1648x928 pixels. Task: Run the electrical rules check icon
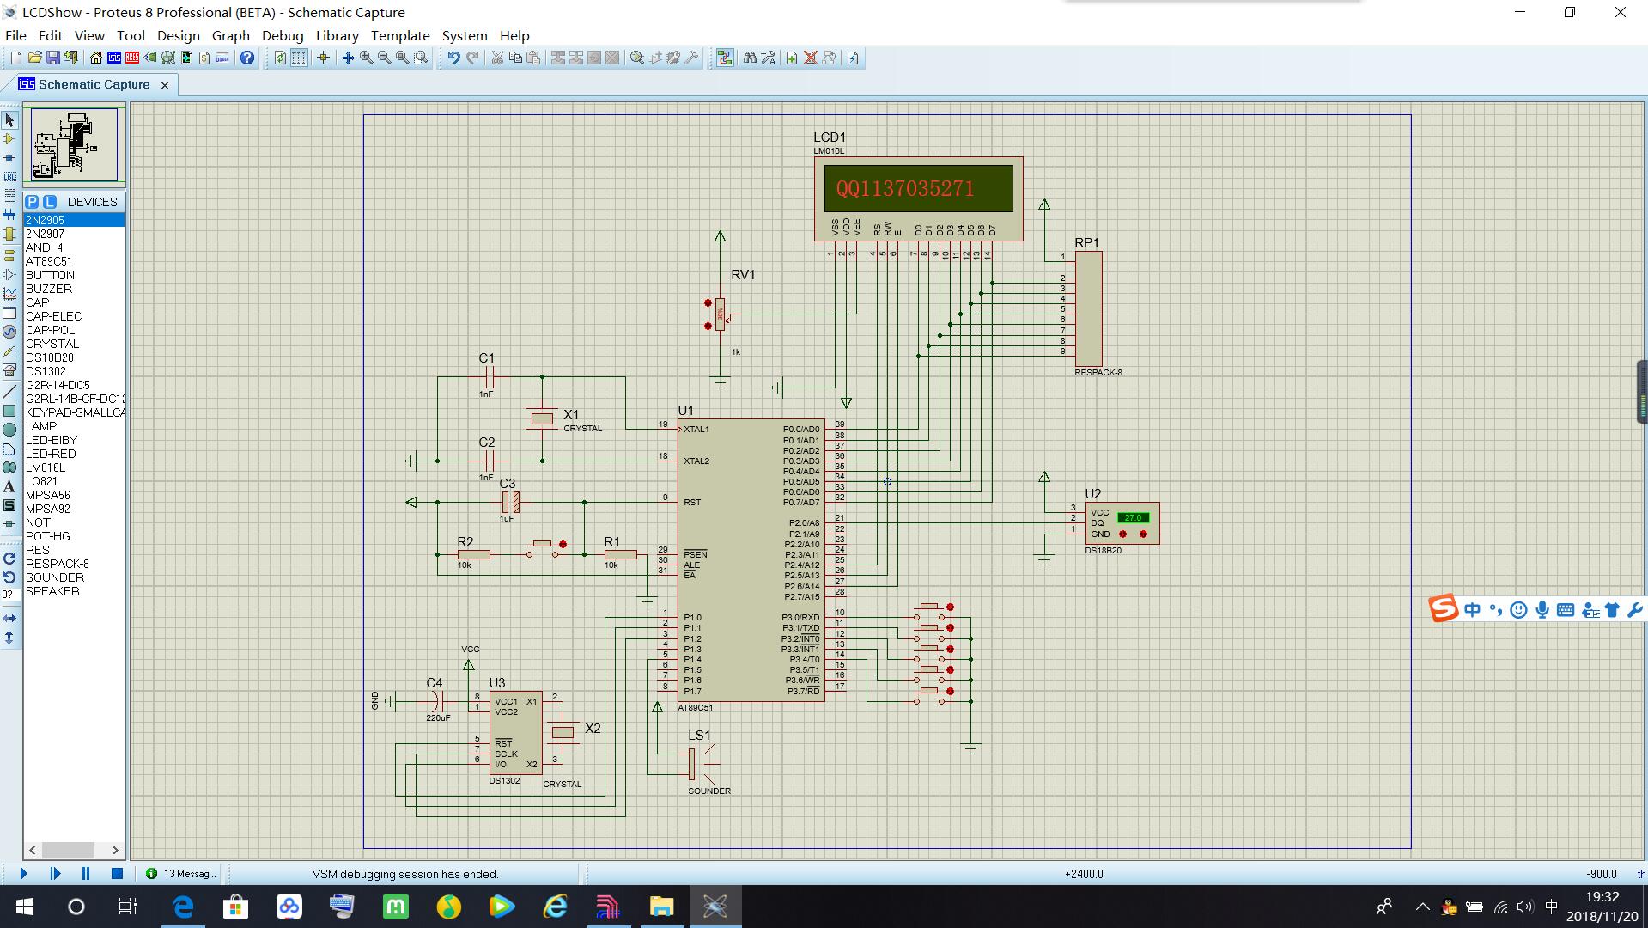click(x=853, y=58)
